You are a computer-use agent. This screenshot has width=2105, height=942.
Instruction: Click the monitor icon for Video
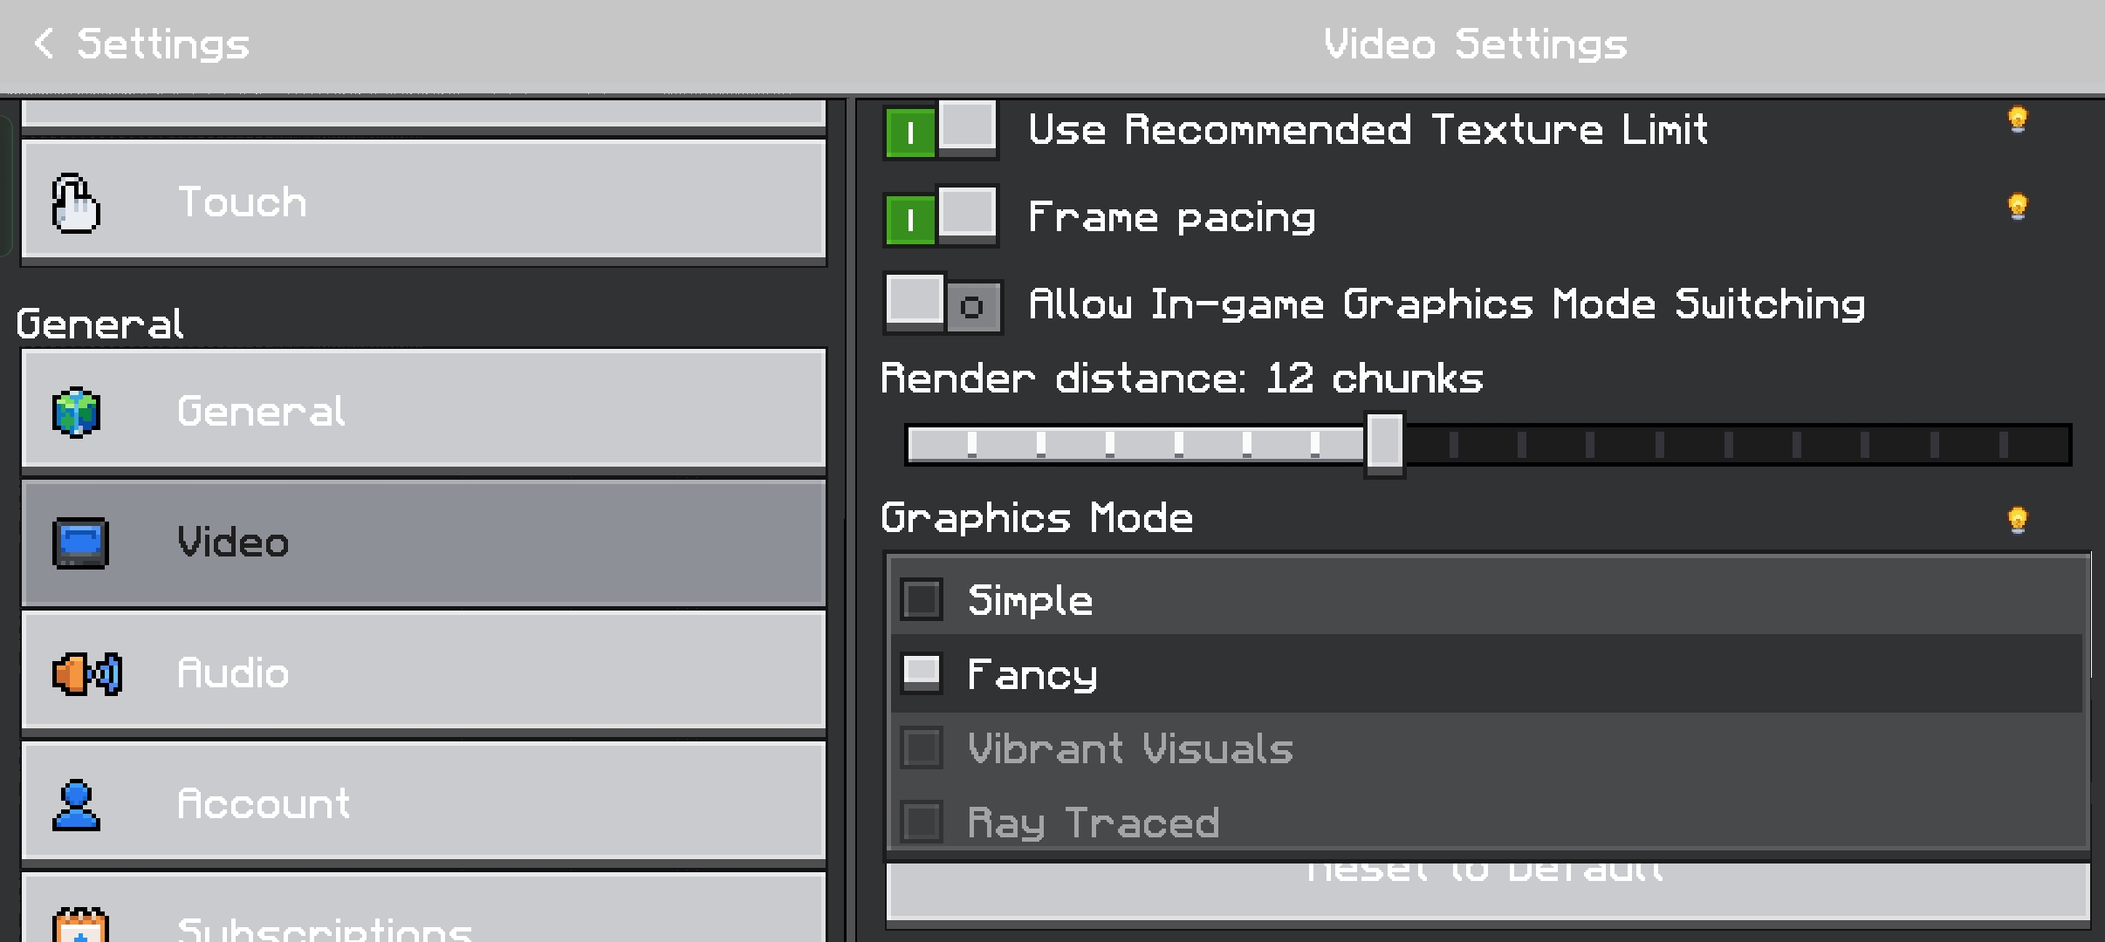[x=80, y=543]
